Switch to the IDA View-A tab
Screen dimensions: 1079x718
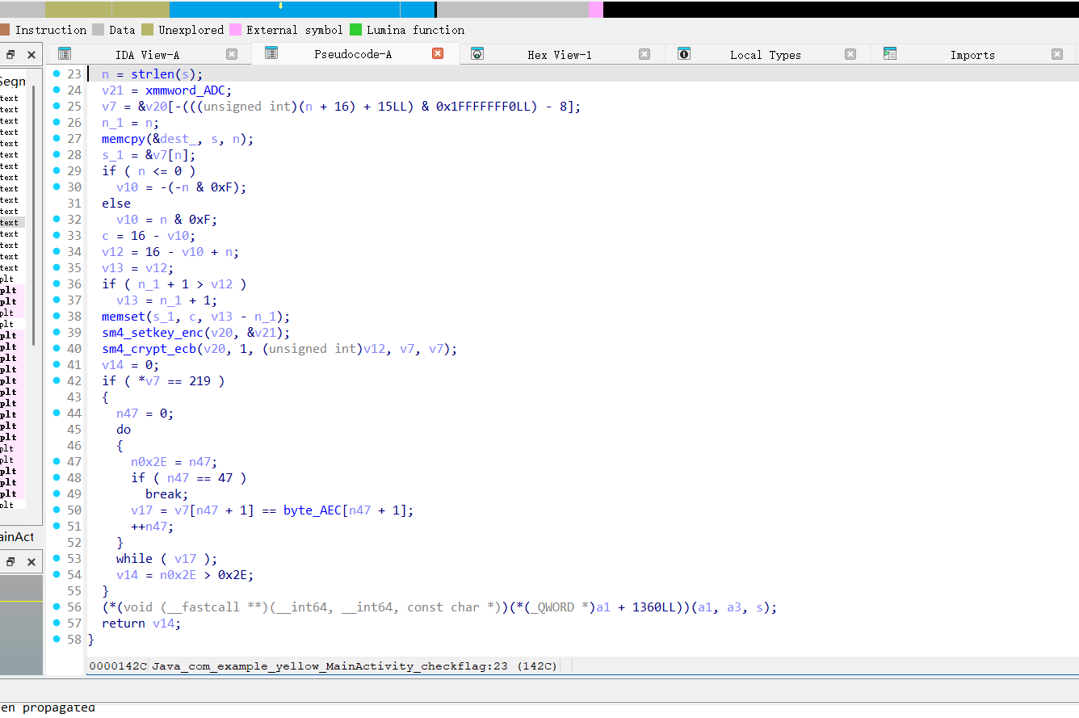point(148,55)
